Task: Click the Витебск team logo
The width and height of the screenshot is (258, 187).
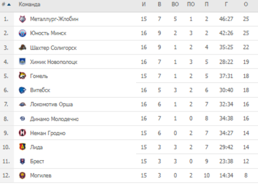Action: [x=23, y=90]
